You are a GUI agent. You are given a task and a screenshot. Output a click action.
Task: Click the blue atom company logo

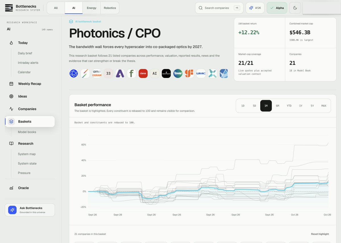coord(74,73)
